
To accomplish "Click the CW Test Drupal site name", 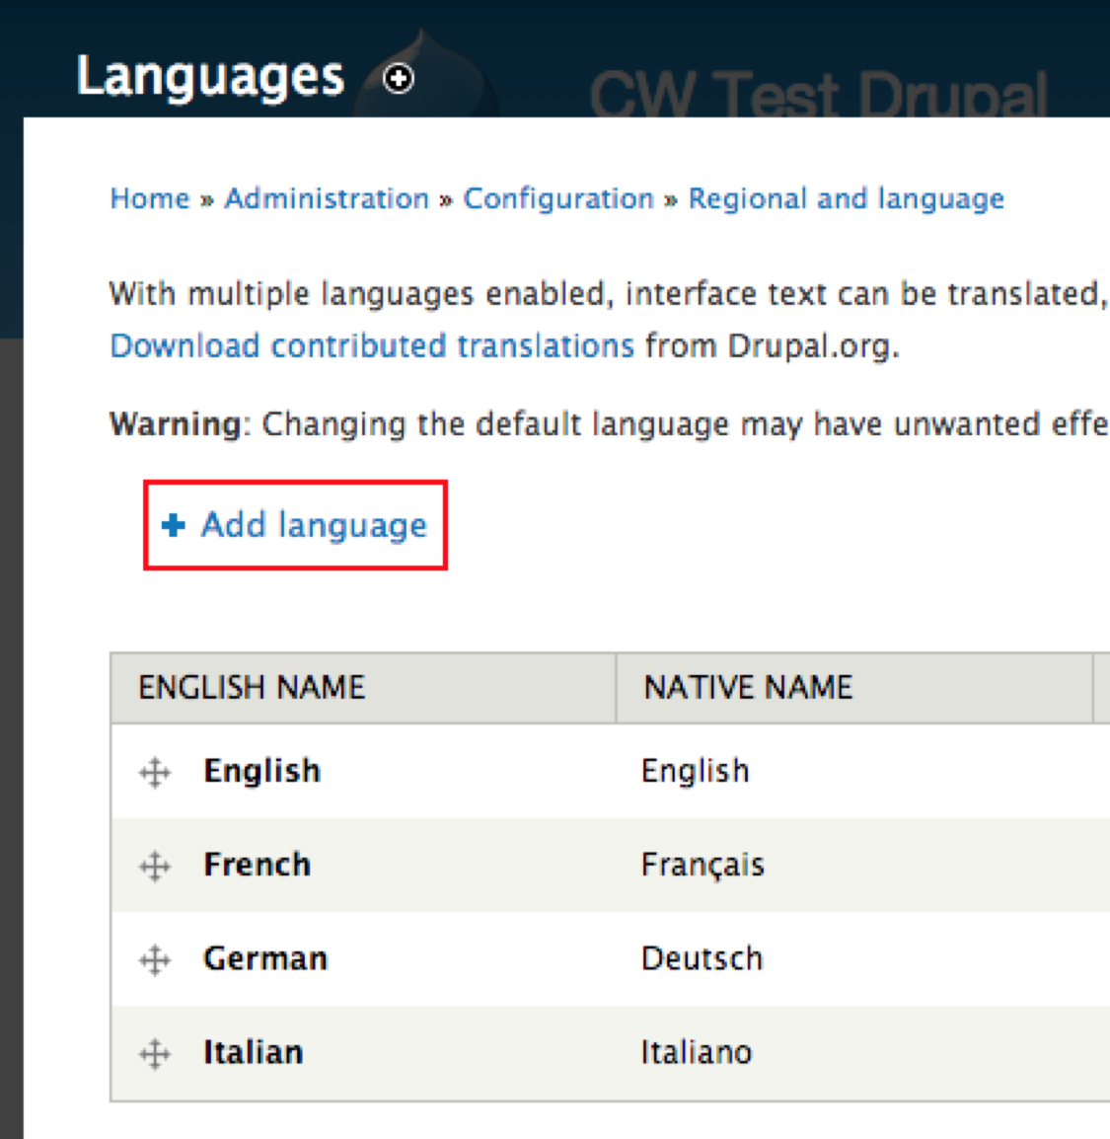I will (818, 96).
